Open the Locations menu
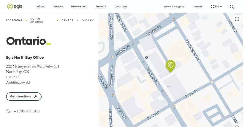The height and width of the screenshot is (127, 245). coord(121,6)
